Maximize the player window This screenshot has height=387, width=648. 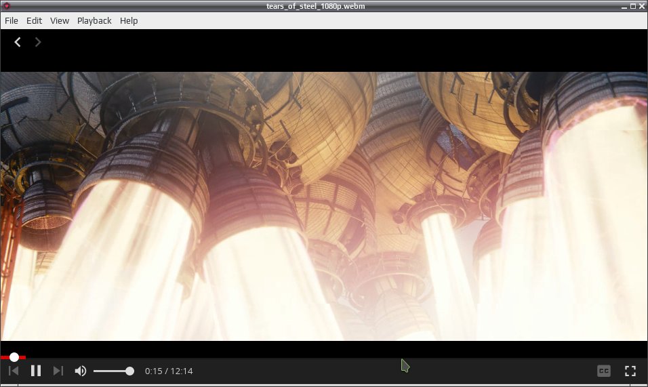tap(632, 6)
